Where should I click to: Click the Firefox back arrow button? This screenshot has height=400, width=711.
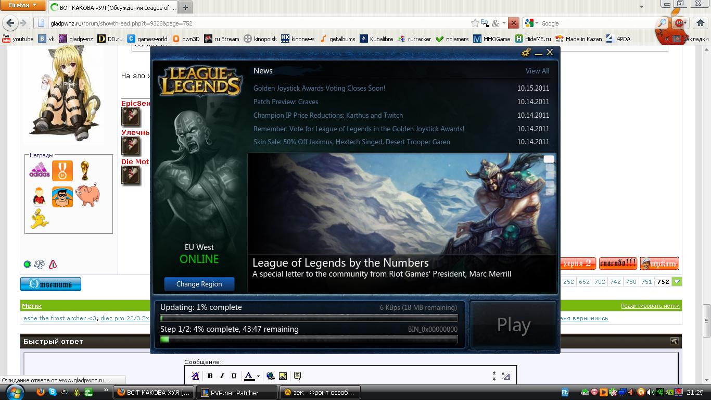[10, 23]
